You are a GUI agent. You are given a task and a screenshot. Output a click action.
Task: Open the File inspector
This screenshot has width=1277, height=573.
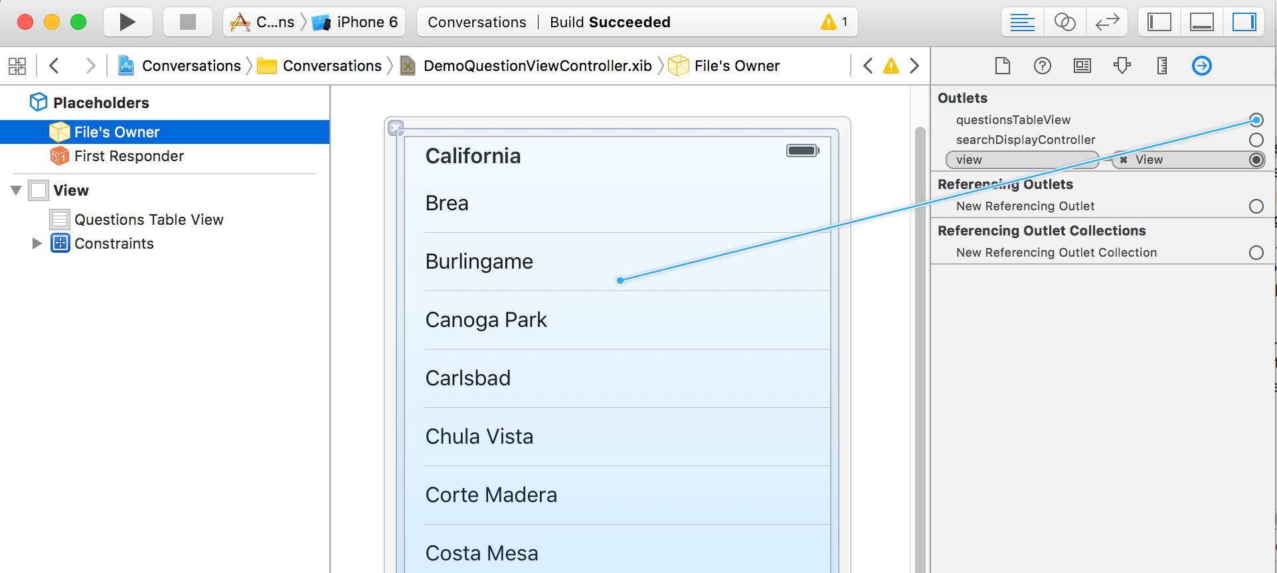(x=1003, y=66)
